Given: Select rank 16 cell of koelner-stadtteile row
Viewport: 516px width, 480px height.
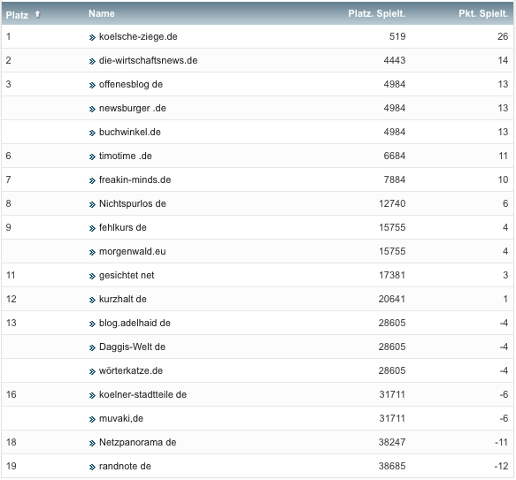Looking at the screenshot, I should 12,394.
